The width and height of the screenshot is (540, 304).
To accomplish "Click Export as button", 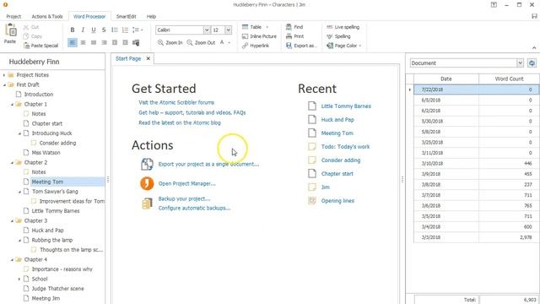I will pyautogui.click(x=300, y=46).
